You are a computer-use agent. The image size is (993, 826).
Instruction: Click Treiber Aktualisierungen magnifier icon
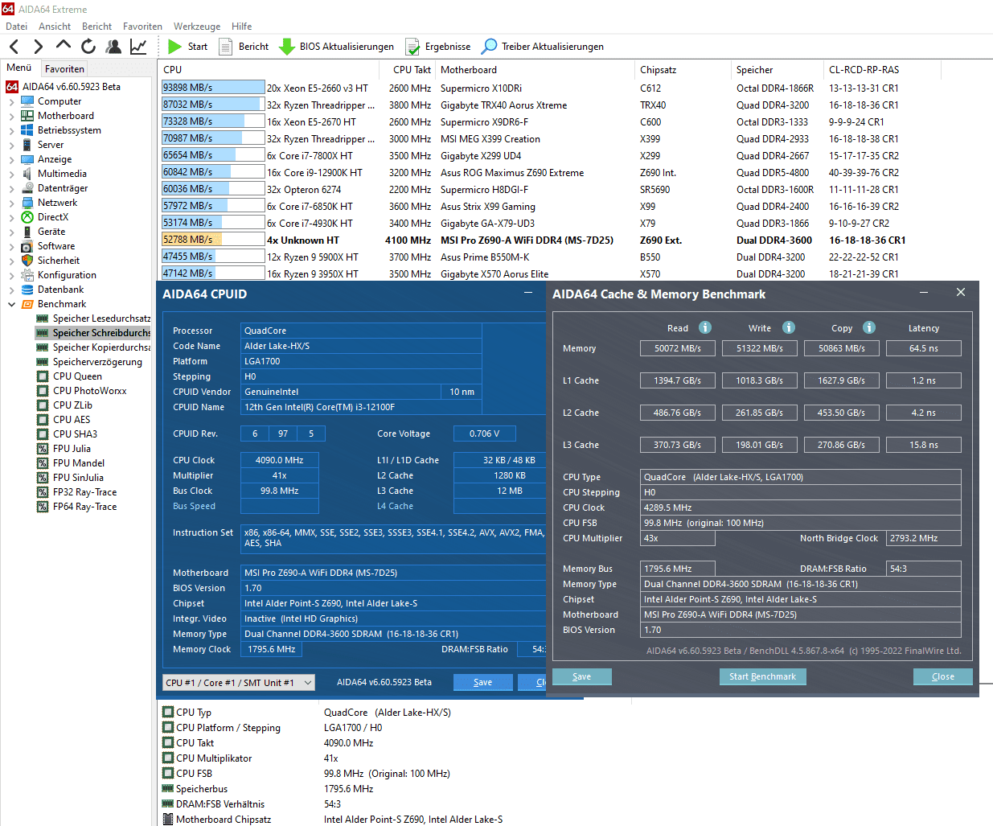[x=489, y=47]
